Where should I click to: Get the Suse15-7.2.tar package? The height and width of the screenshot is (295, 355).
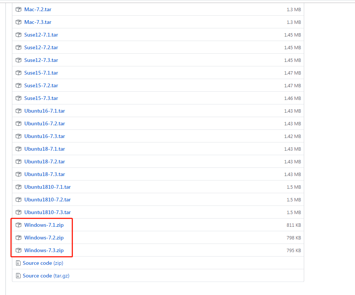point(41,85)
